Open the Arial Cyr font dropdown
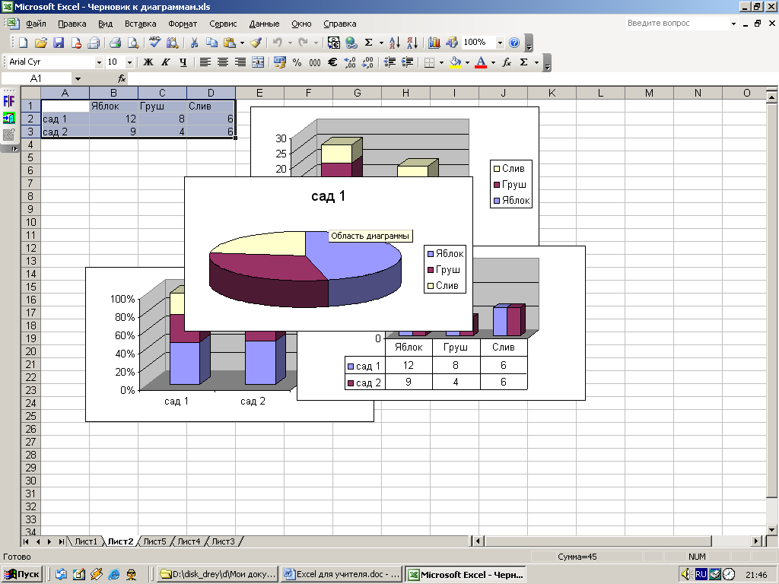This screenshot has height=584, width=779. (x=99, y=62)
